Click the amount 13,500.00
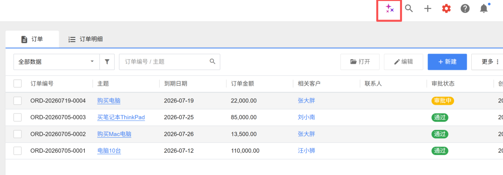Image resolution: width=503 pixels, height=175 pixels. click(x=244, y=134)
